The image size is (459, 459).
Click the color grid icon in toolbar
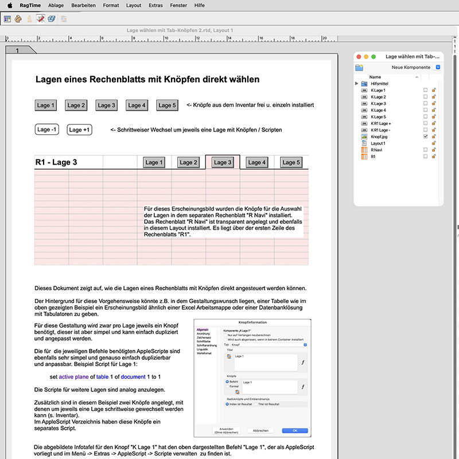point(7,19)
